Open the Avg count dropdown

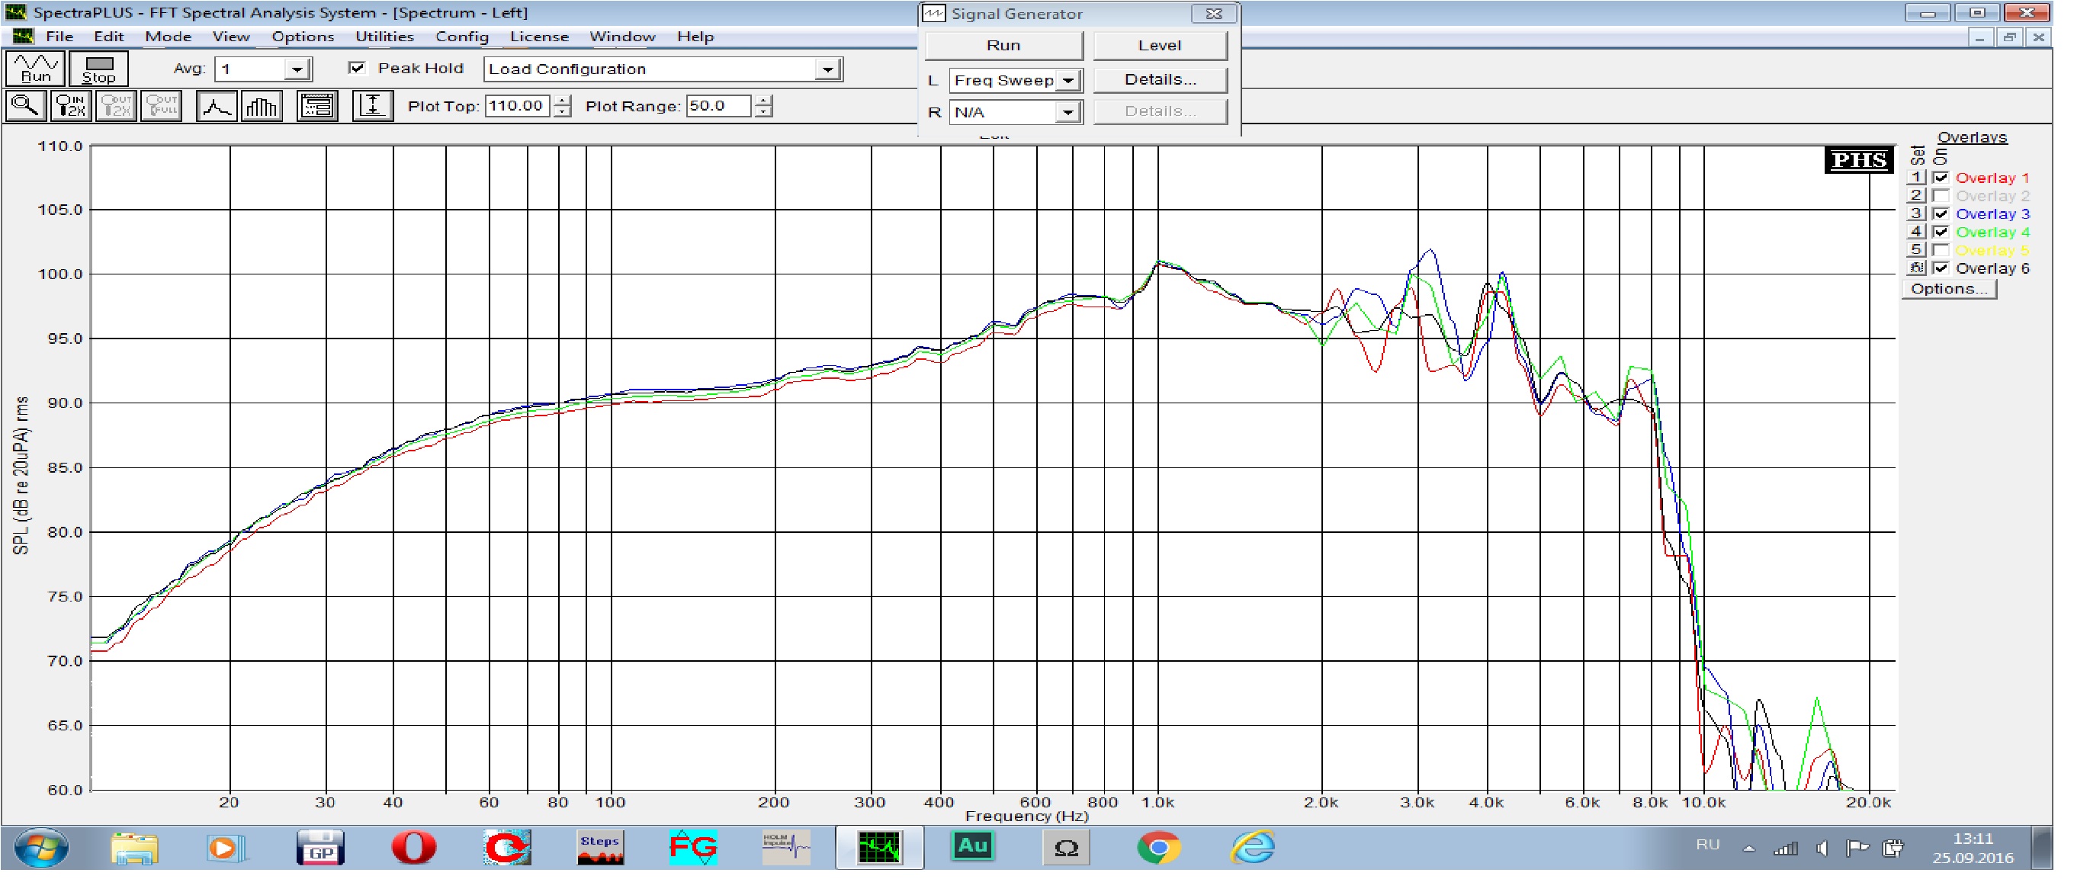click(297, 70)
